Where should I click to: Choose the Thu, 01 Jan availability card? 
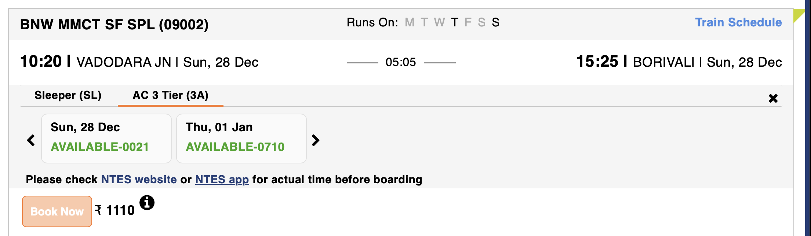click(x=241, y=138)
